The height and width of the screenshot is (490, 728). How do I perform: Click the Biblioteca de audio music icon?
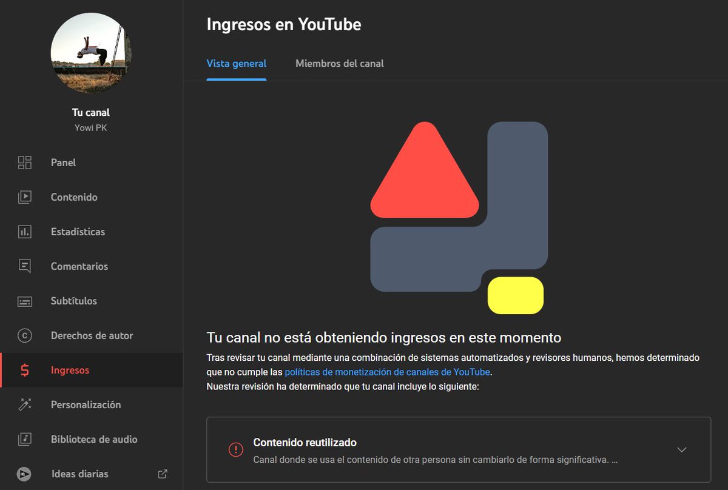[x=25, y=439]
